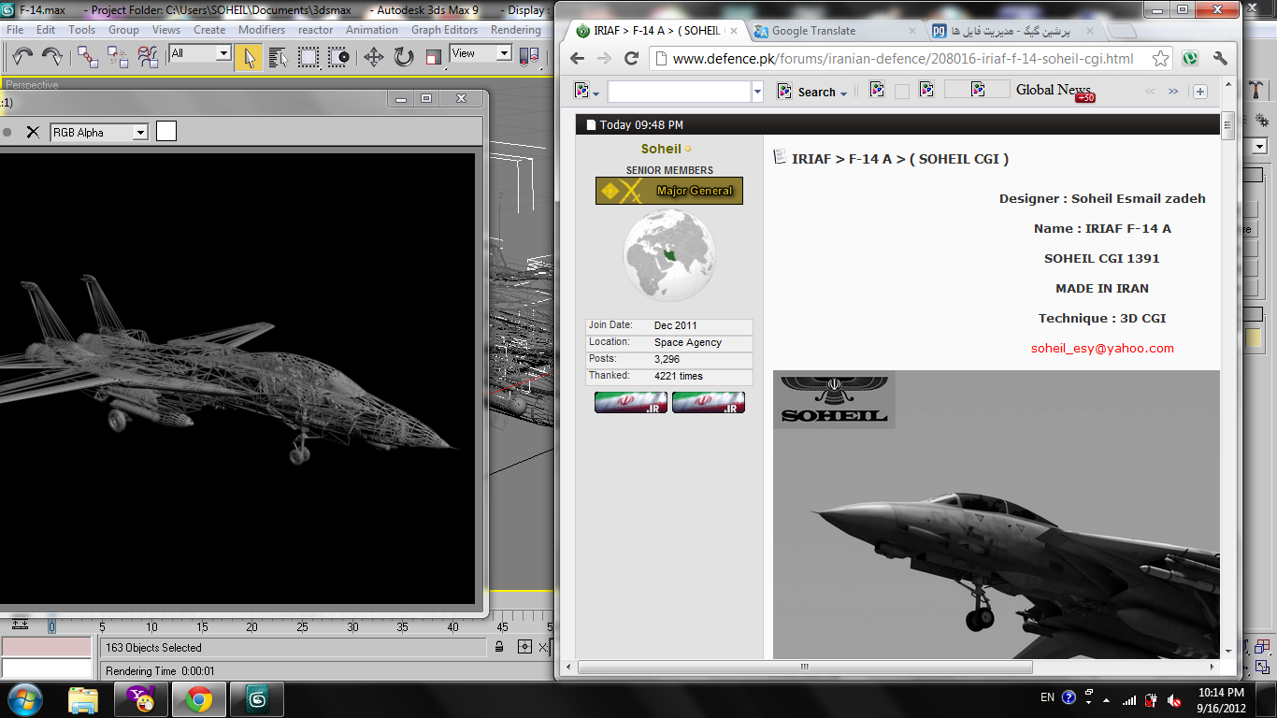Screen dimensions: 1277x718
Task: Click the toolbar double right chevron
Action: [x=1173, y=92]
